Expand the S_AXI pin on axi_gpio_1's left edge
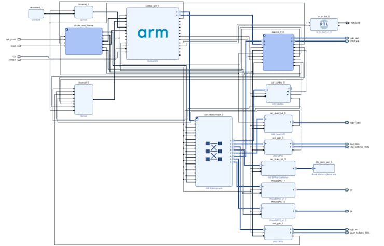384x246 pixels. [266, 229]
